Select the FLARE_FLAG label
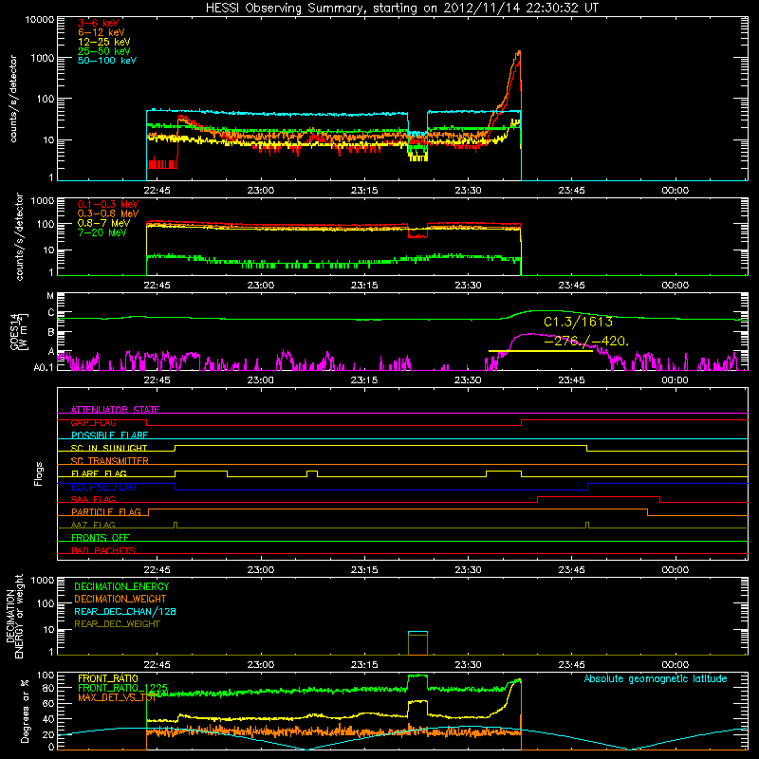The width and height of the screenshot is (759, 759). [99, 473]
